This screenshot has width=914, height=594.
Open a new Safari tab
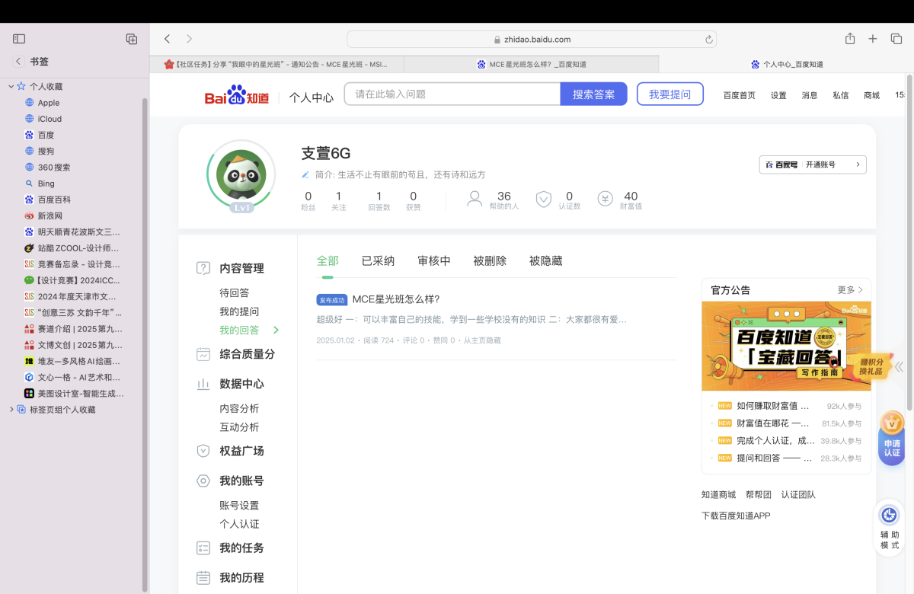point(873,39)
